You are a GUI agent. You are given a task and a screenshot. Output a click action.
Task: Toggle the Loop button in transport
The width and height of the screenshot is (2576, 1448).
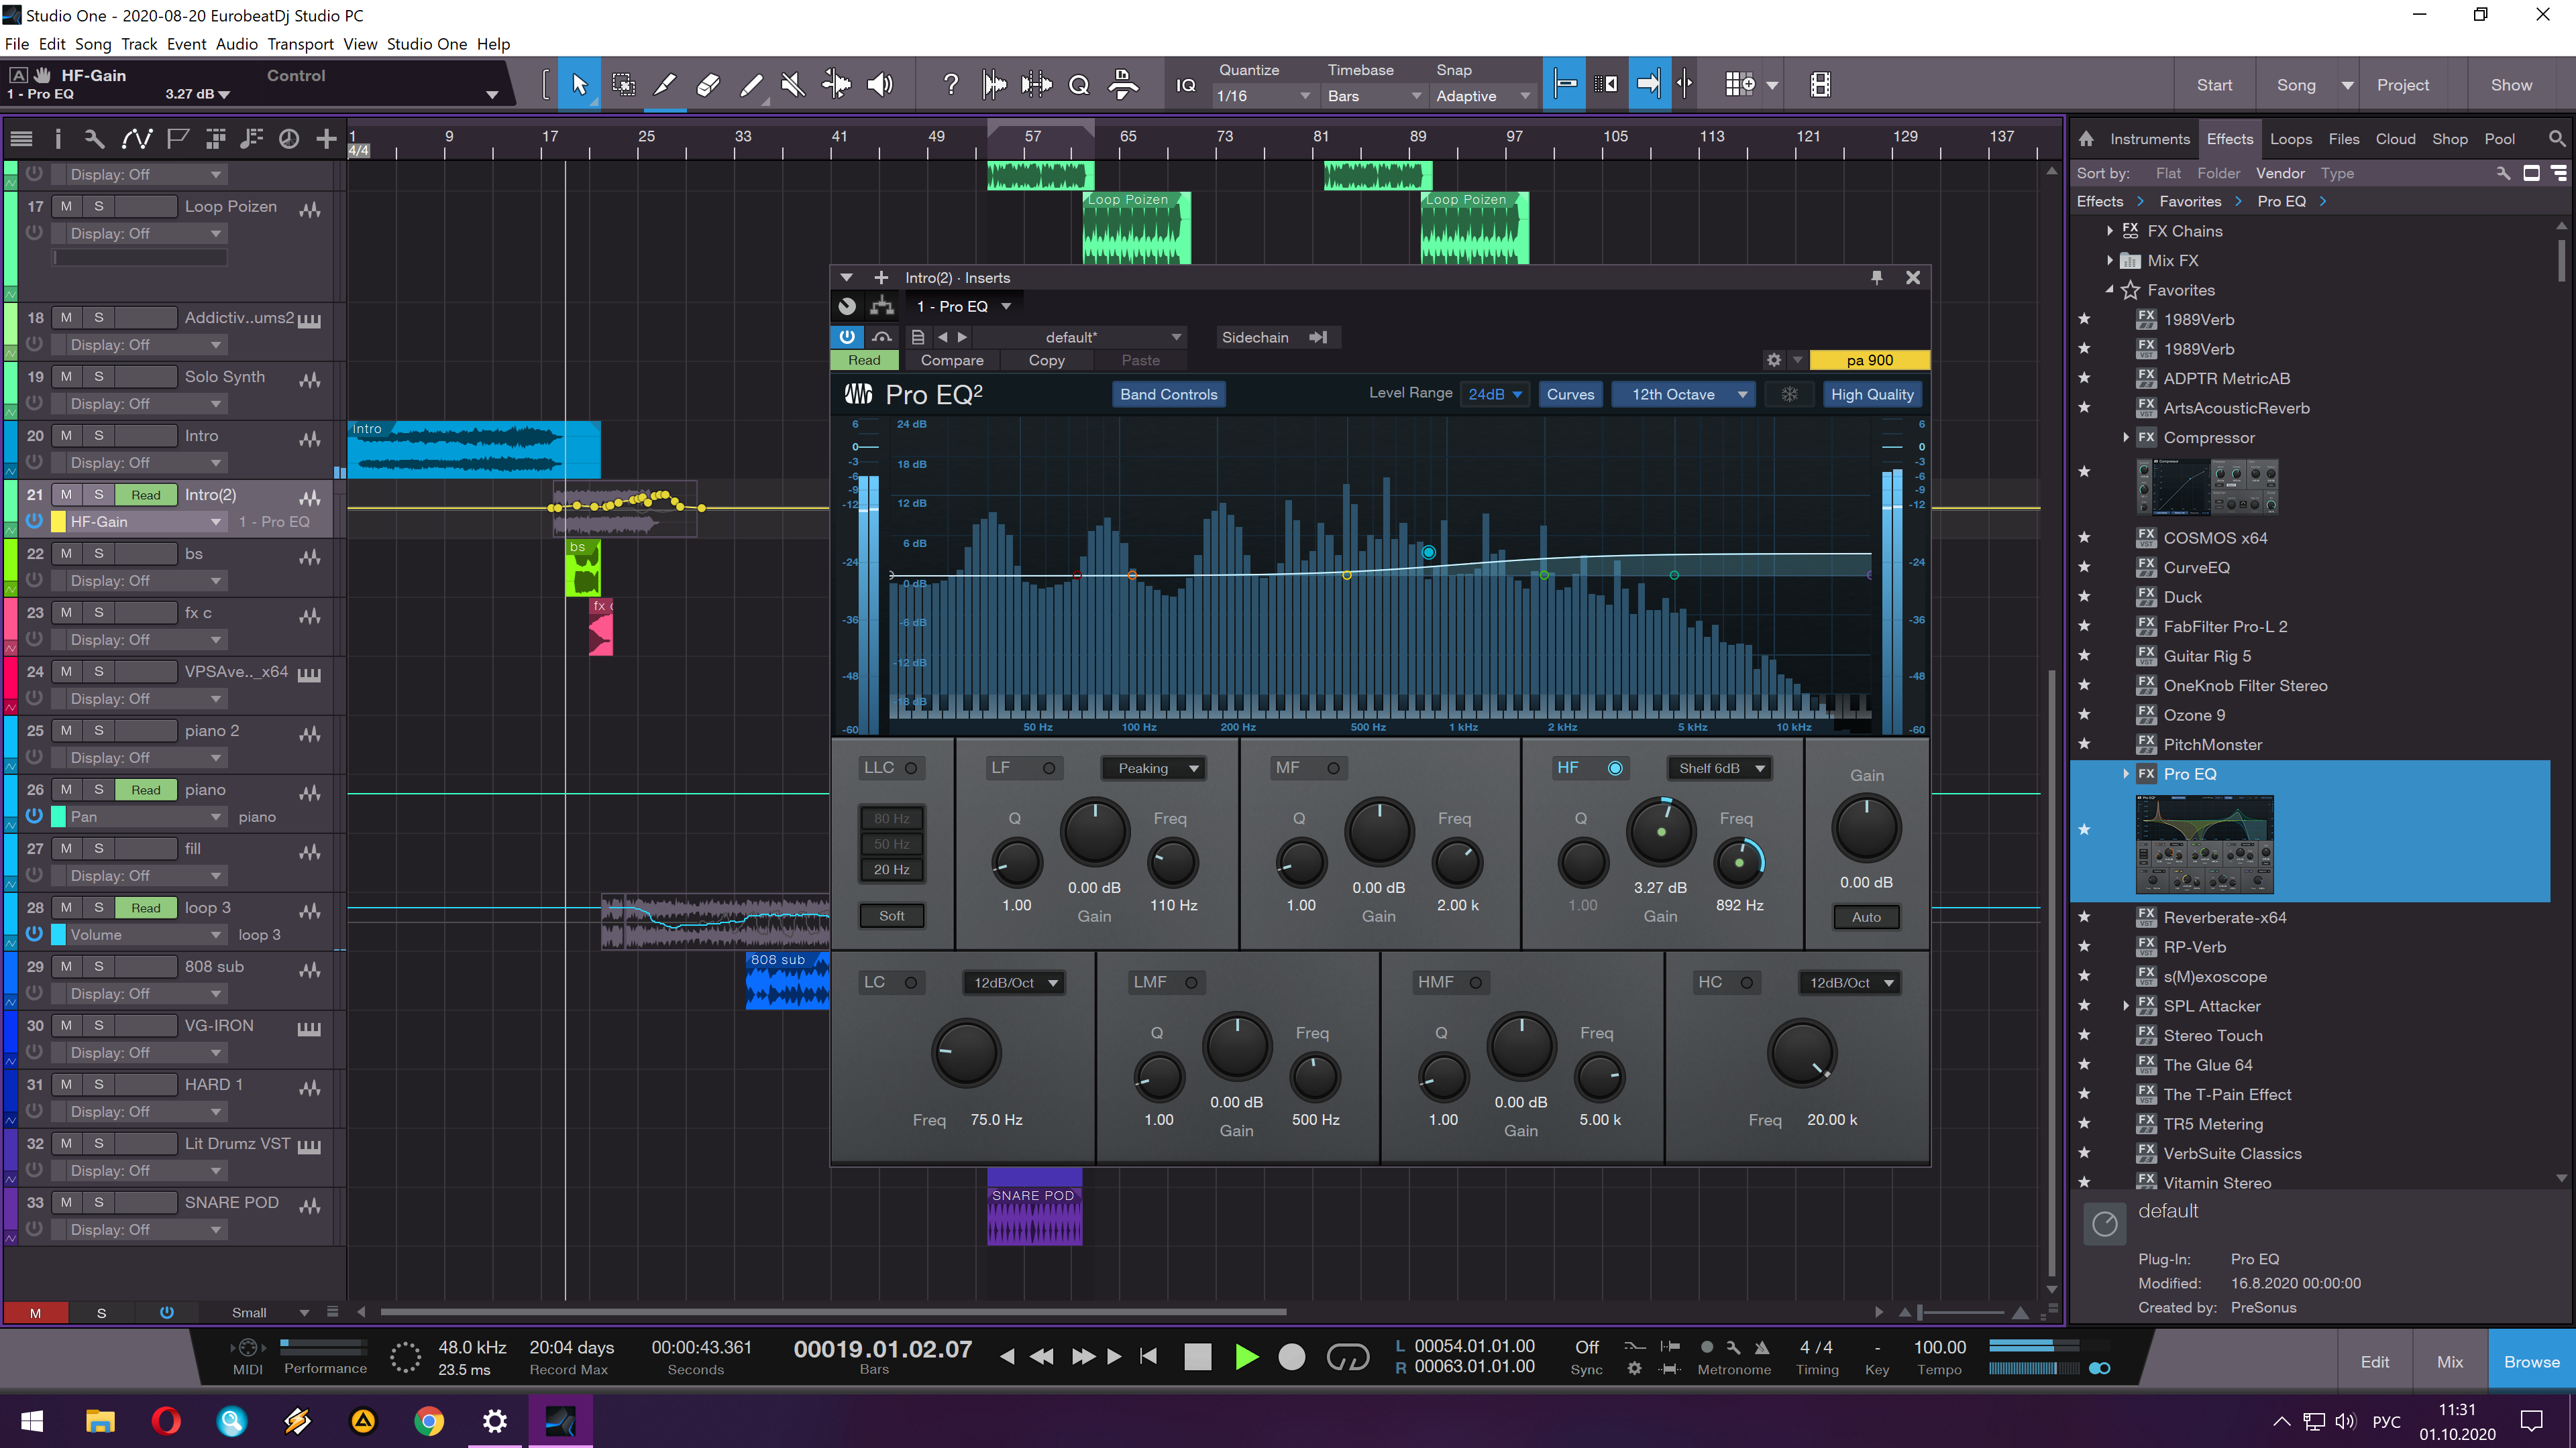(x=1347, y=1356)
